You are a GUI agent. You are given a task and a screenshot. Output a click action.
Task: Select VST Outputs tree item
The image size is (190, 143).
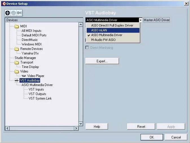[x=37, y=94]
